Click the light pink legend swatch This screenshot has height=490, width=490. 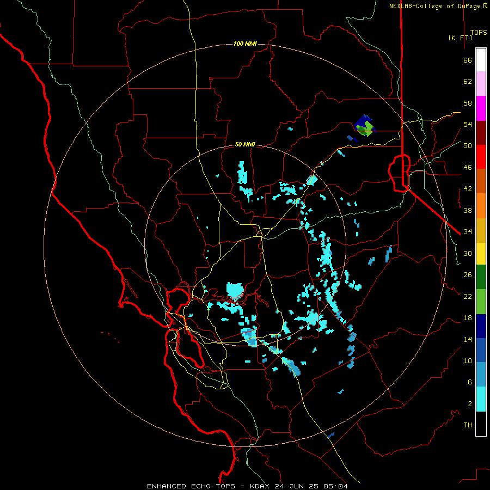(481, 83)
